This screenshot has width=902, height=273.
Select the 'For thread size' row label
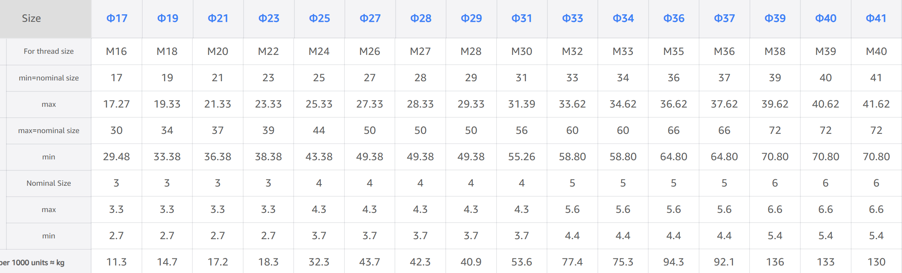pos(49,51)
